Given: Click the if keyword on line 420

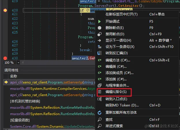Looking at the screenshot, I should point(82,10).
